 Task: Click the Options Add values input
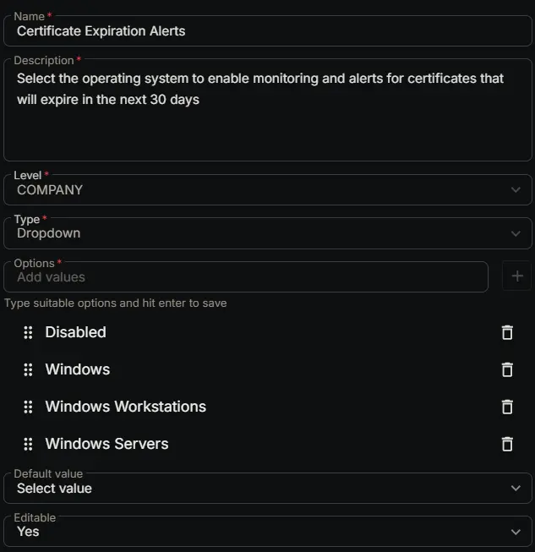(245, 277)
